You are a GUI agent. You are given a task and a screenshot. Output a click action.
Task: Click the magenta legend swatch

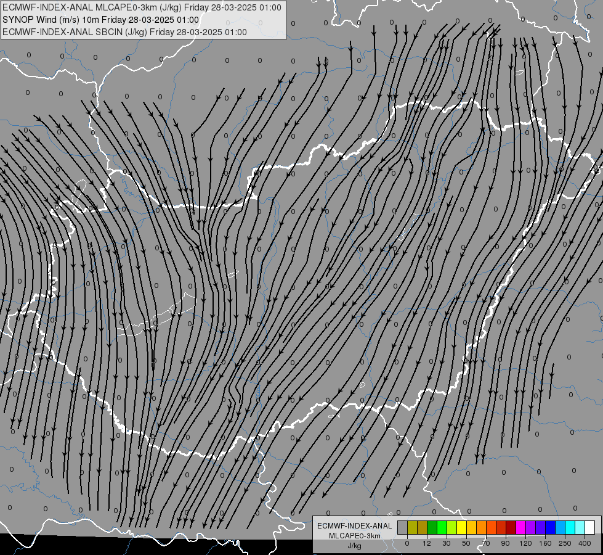(x=521, y=527)
